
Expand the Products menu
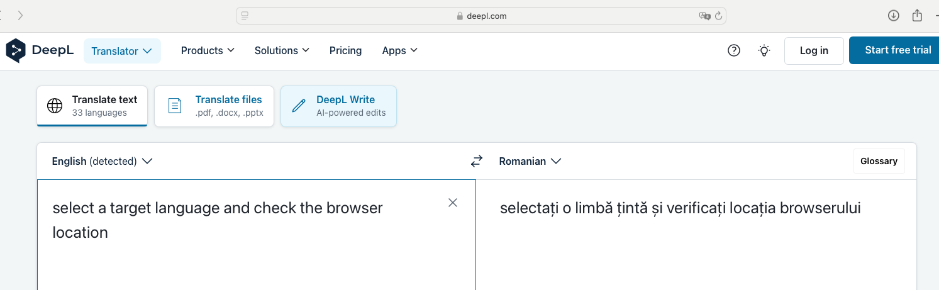[x=208, y=50]
